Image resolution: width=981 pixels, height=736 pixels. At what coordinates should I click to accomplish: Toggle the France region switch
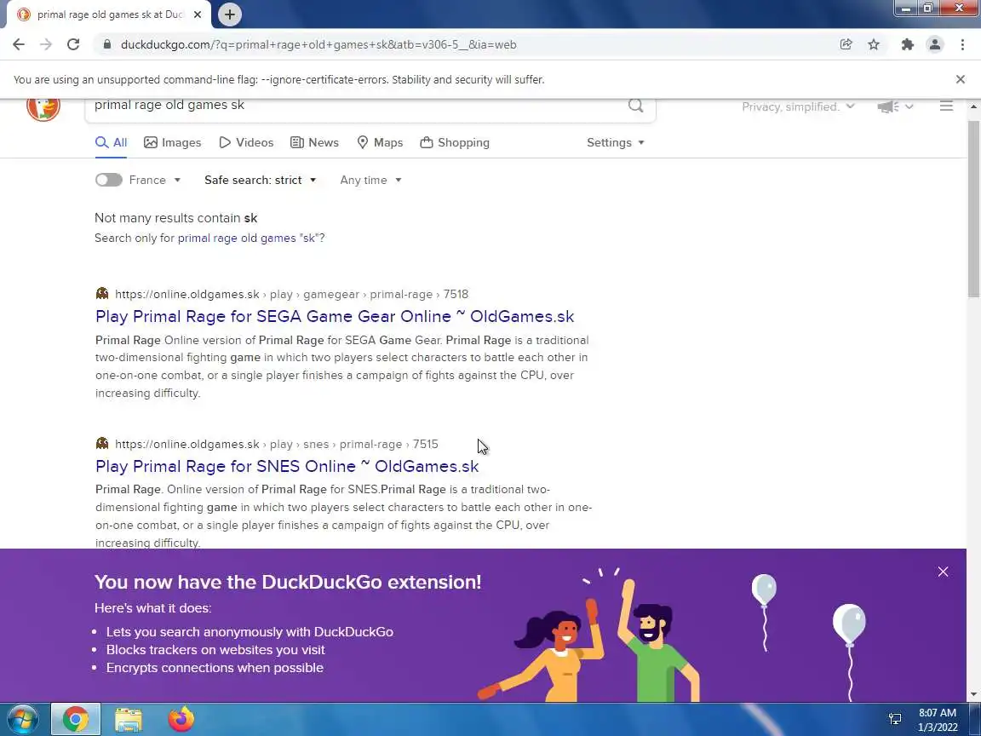pos(108,181)
